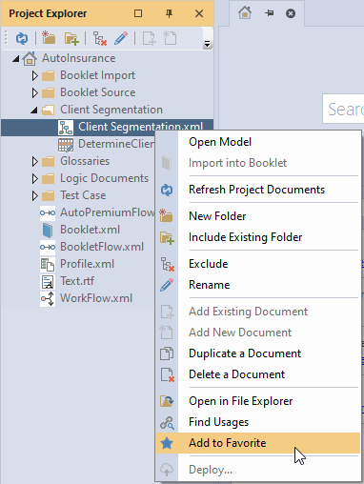
Task: Click the WorkFlow.xml file icon
Action: pos(48,298)
